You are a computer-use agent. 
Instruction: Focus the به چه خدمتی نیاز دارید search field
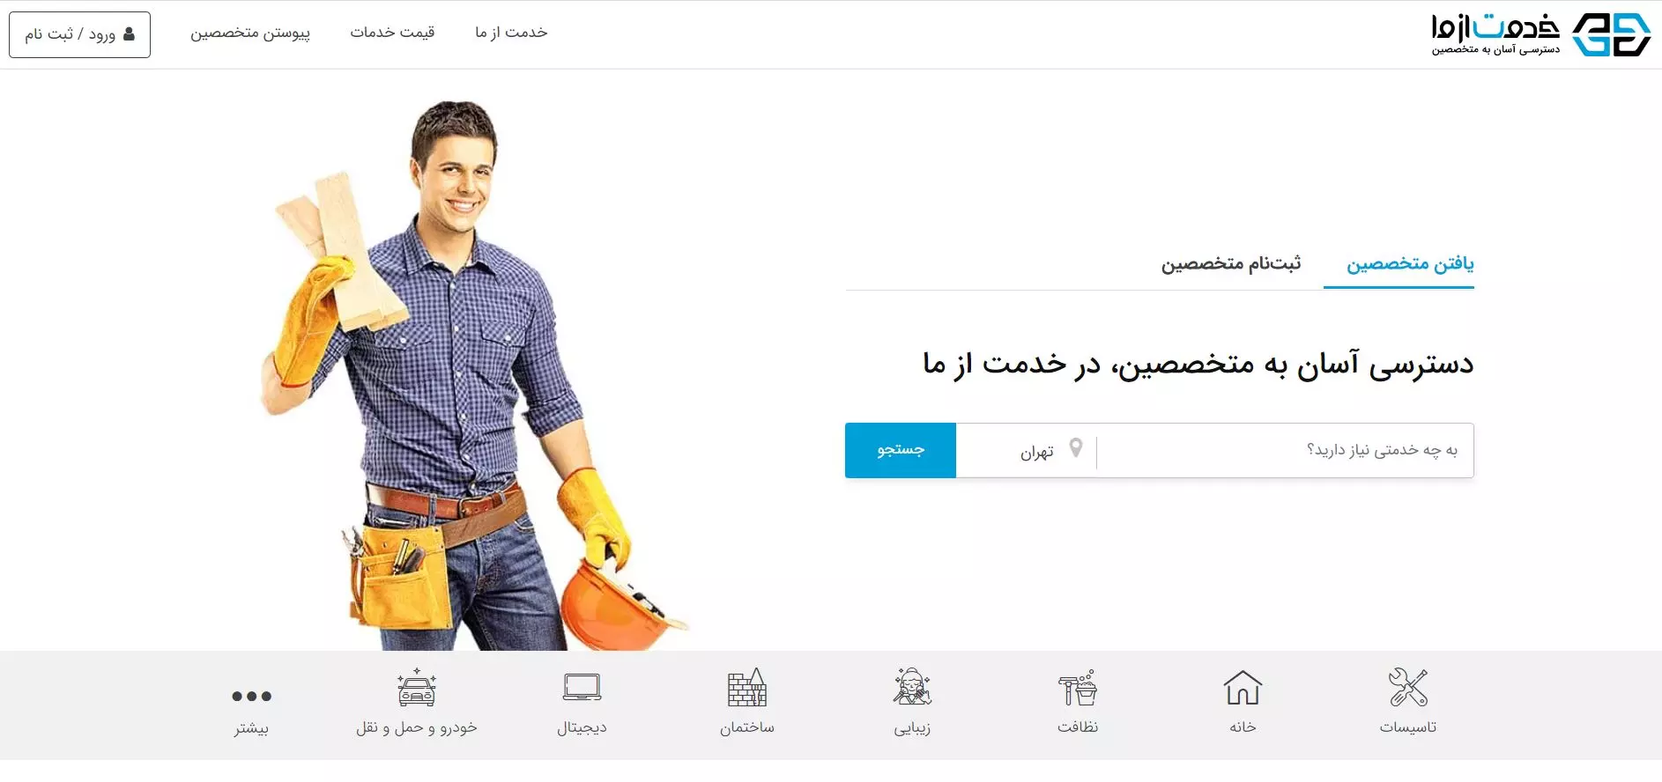1285,450
